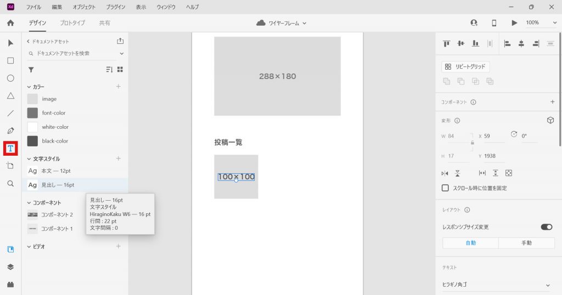Select the Rectangle tool
The height and width of the screenshot is (295, 562).
pos(10,60)
